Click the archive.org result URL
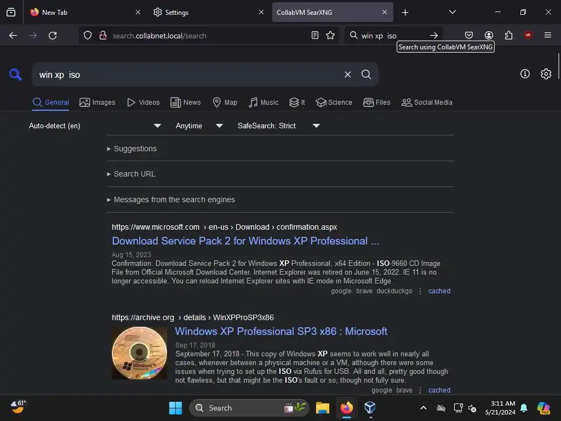This screenshot has width=561, height=421. pyautogui.click(x=192, y=317)
